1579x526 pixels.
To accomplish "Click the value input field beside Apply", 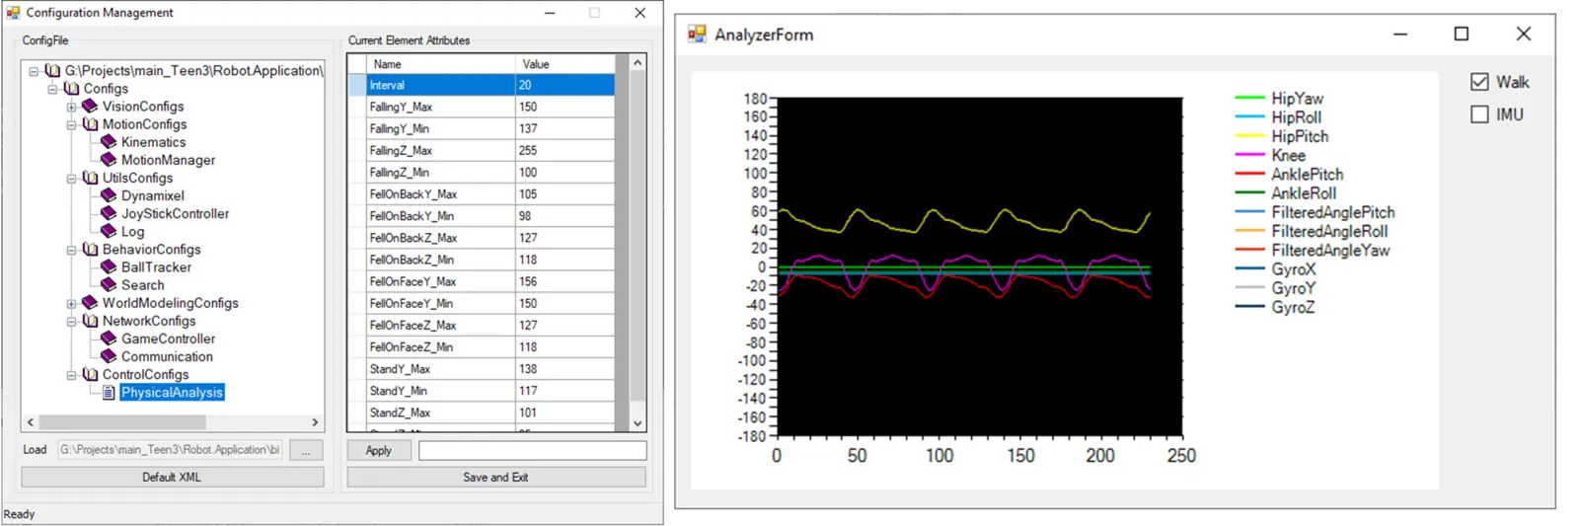I will coord(533,451).
